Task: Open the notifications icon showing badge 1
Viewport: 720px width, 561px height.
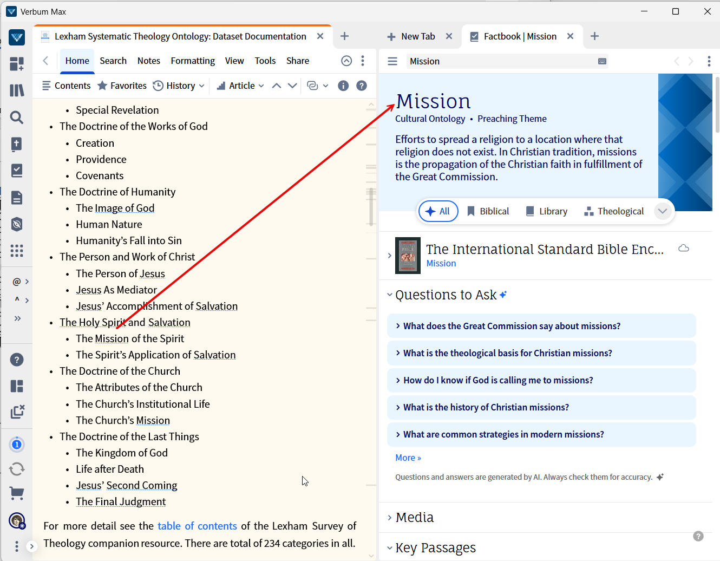Action: pyautogui.click(x=17, y=445)
